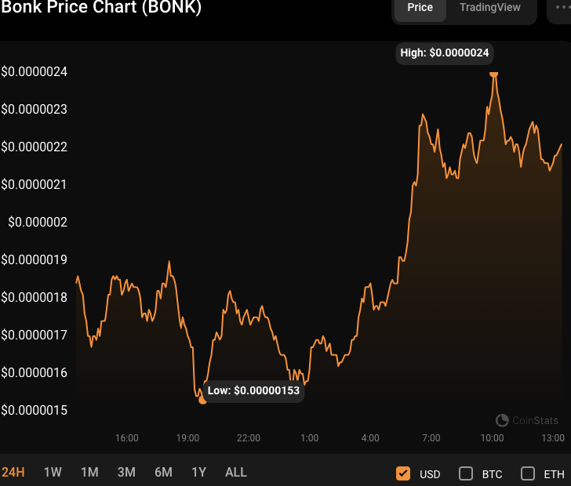Click the 10:00 time axis label

[x=492, y=437]
